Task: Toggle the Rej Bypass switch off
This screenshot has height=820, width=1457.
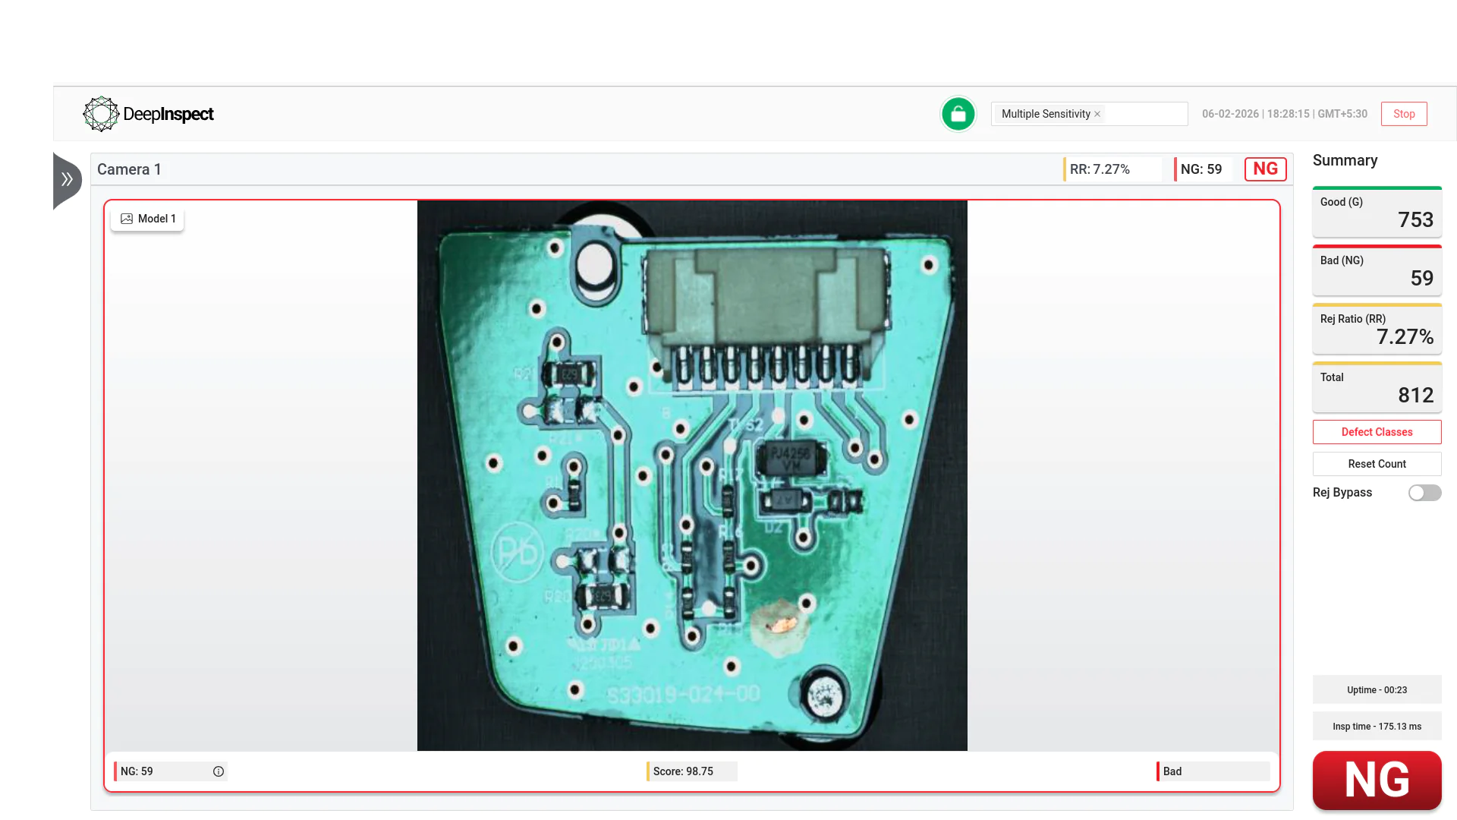Action: 1424,493
